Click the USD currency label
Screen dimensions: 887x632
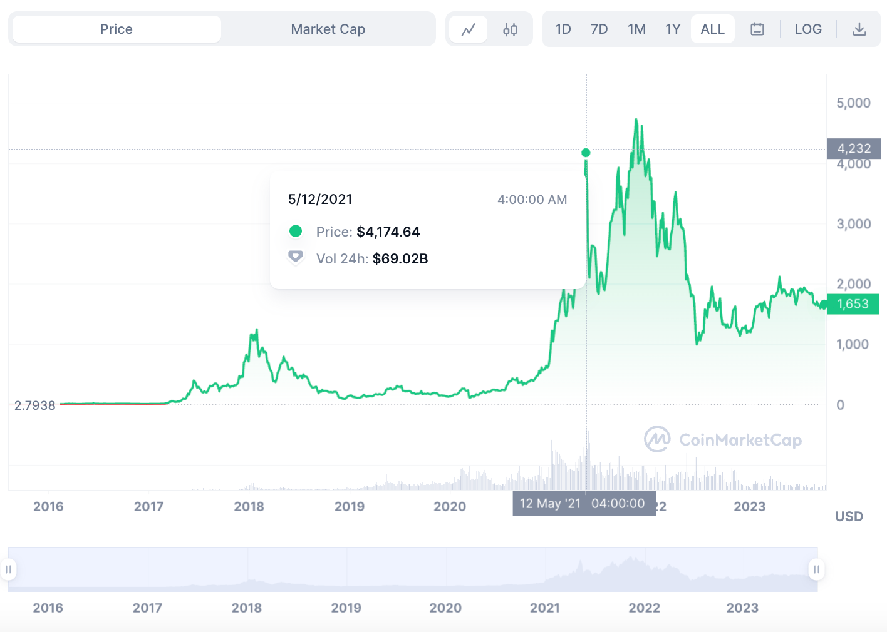[x=849, y=517]
